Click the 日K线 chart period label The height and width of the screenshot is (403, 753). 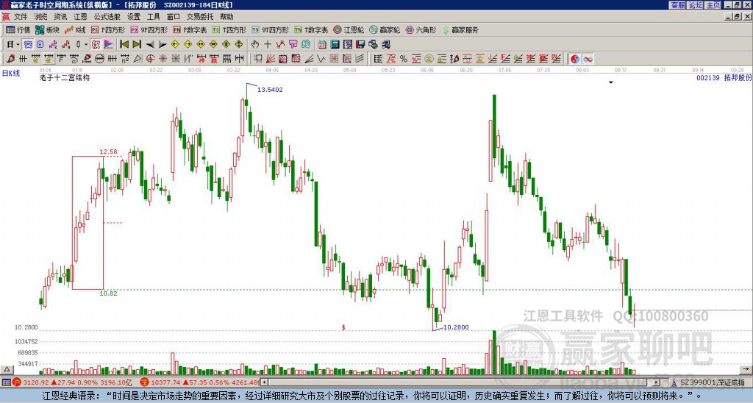click(10, 73)
